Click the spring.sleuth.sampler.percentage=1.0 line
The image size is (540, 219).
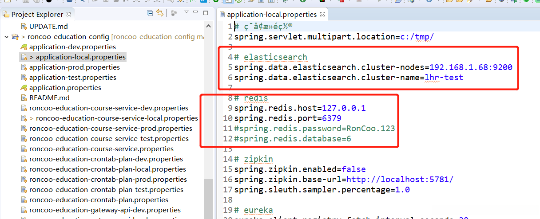[322, 190]
